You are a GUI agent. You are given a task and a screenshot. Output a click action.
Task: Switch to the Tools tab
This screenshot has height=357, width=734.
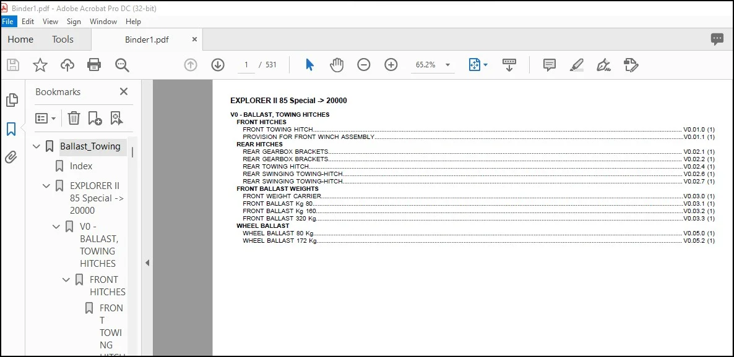pyautogui.click(x=63, y=40)
